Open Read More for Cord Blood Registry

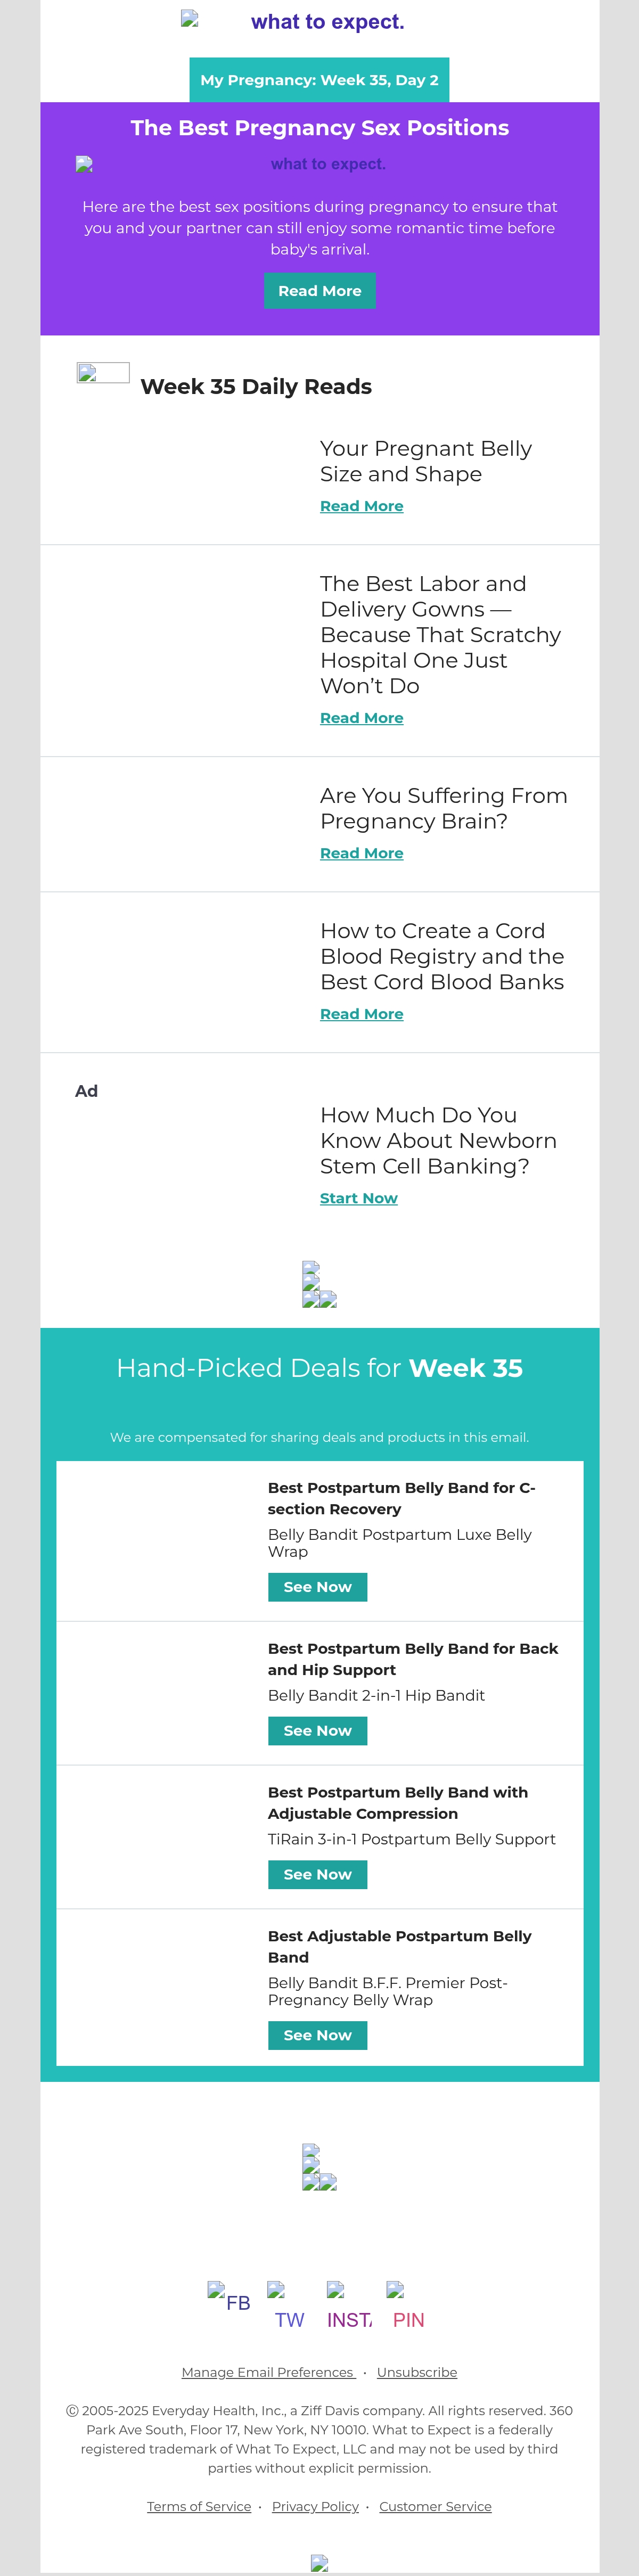point(361,1014)
